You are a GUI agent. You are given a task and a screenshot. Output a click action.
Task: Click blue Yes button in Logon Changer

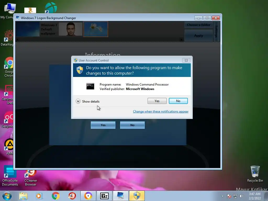103,125
